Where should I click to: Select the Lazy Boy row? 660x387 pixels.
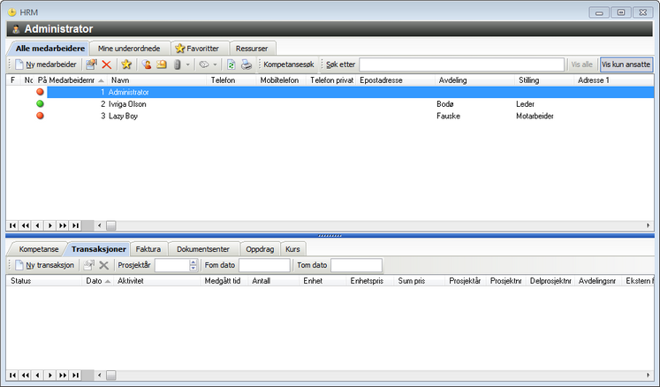(330, 116)
